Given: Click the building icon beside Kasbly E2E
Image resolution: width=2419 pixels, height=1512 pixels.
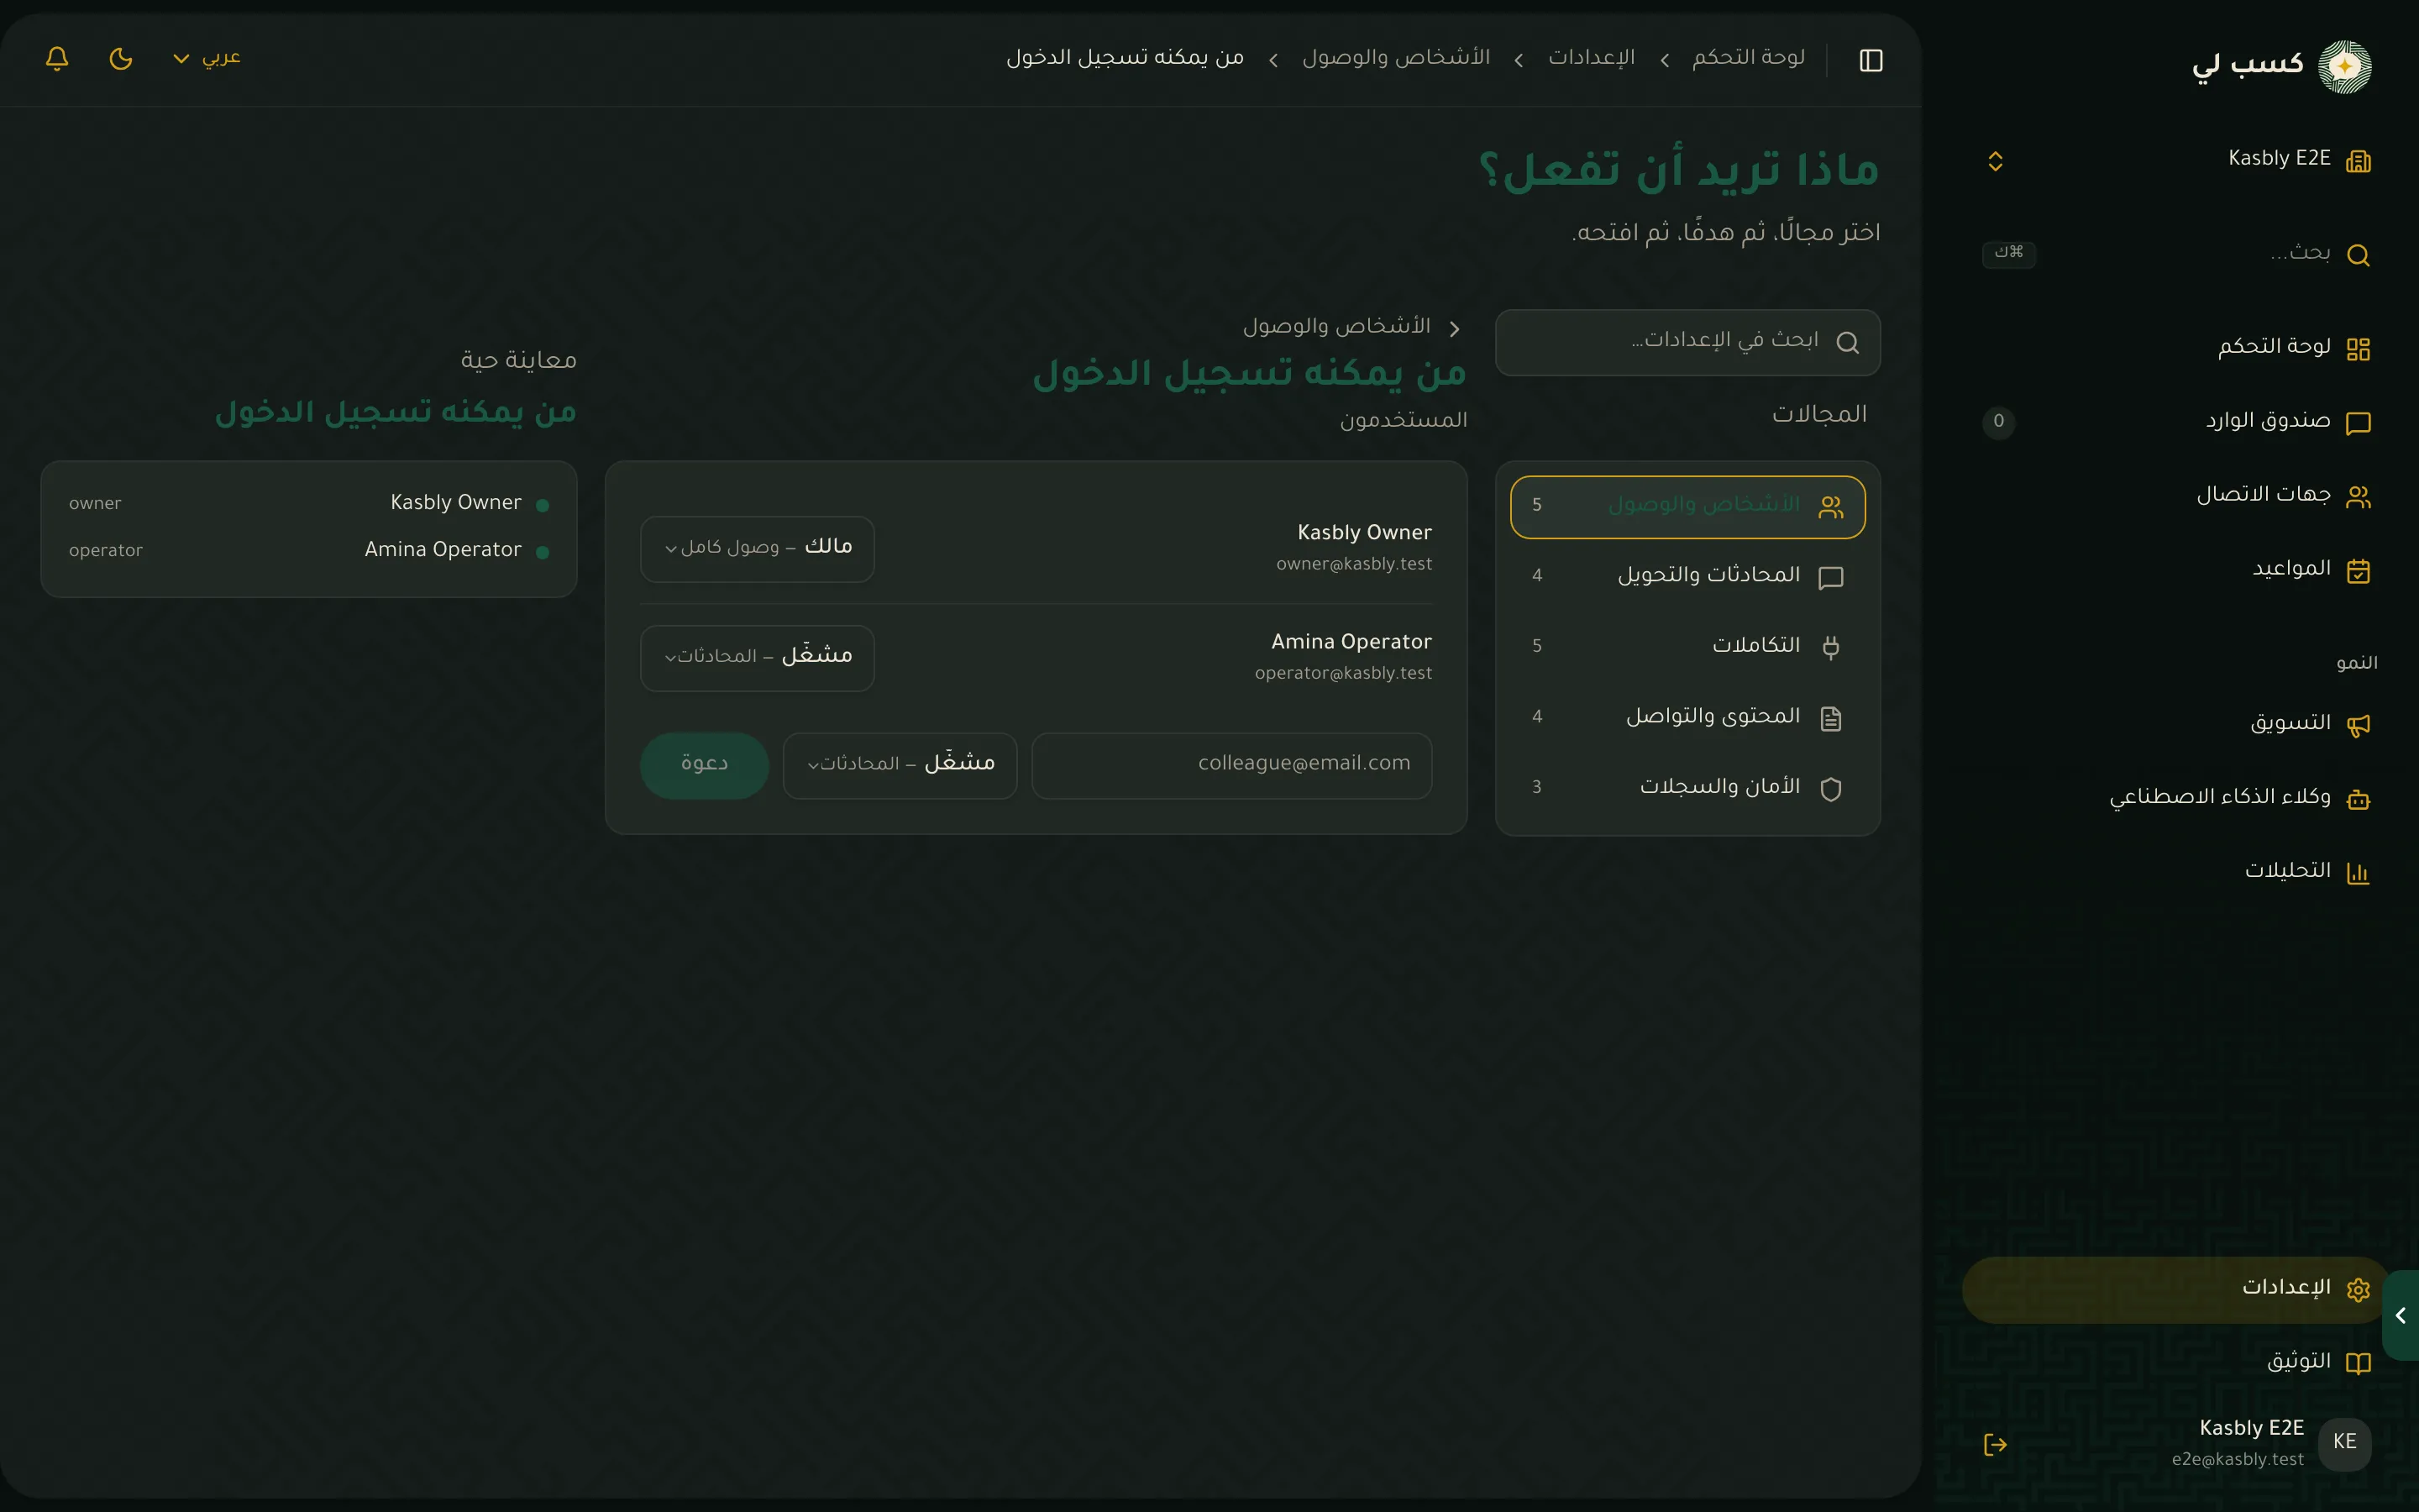Looking at the screenshot, I should tap(2358, 160).
